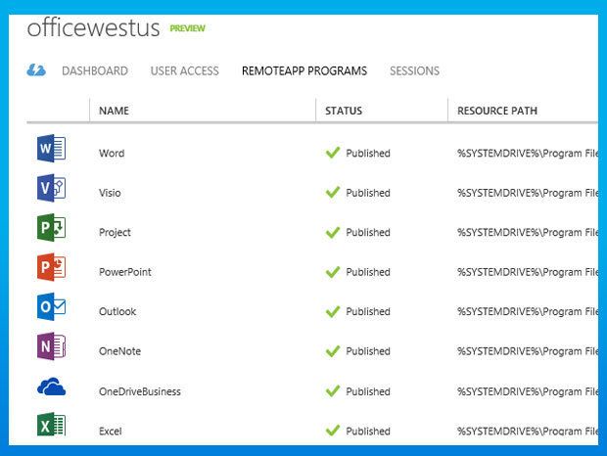Click Published status in PowerPoint row

(368, 272)
